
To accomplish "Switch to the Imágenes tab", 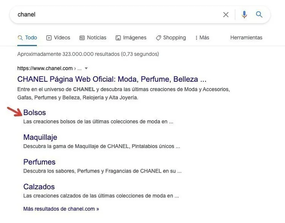I will pos(131,38).
